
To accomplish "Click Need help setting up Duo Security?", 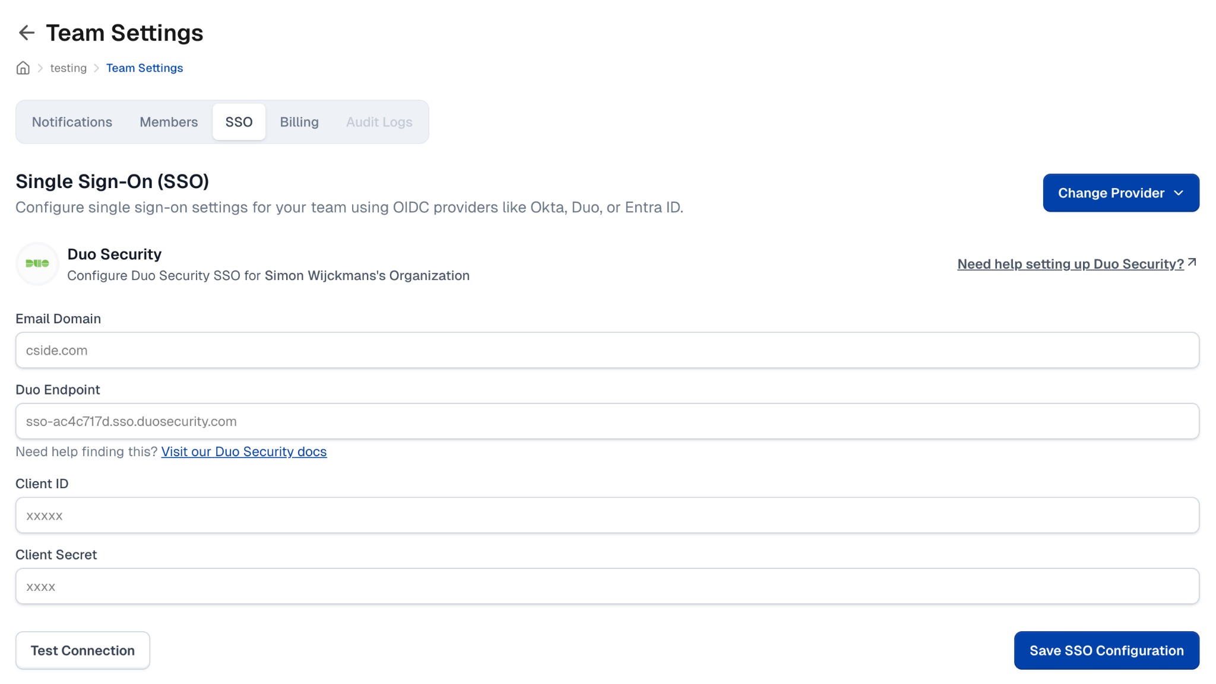I will 1070,263.
